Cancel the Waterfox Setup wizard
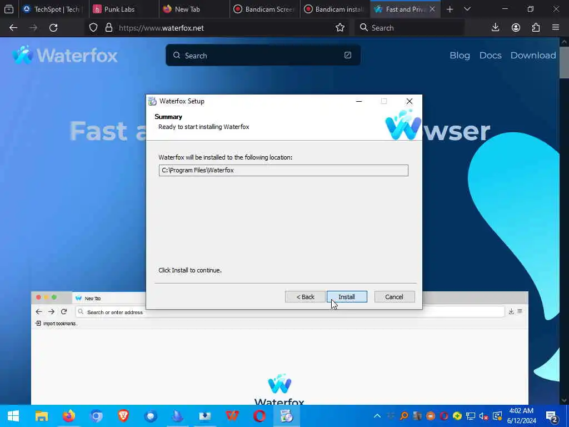The width and height of the screenshot is (569, 427). point(394,297)
